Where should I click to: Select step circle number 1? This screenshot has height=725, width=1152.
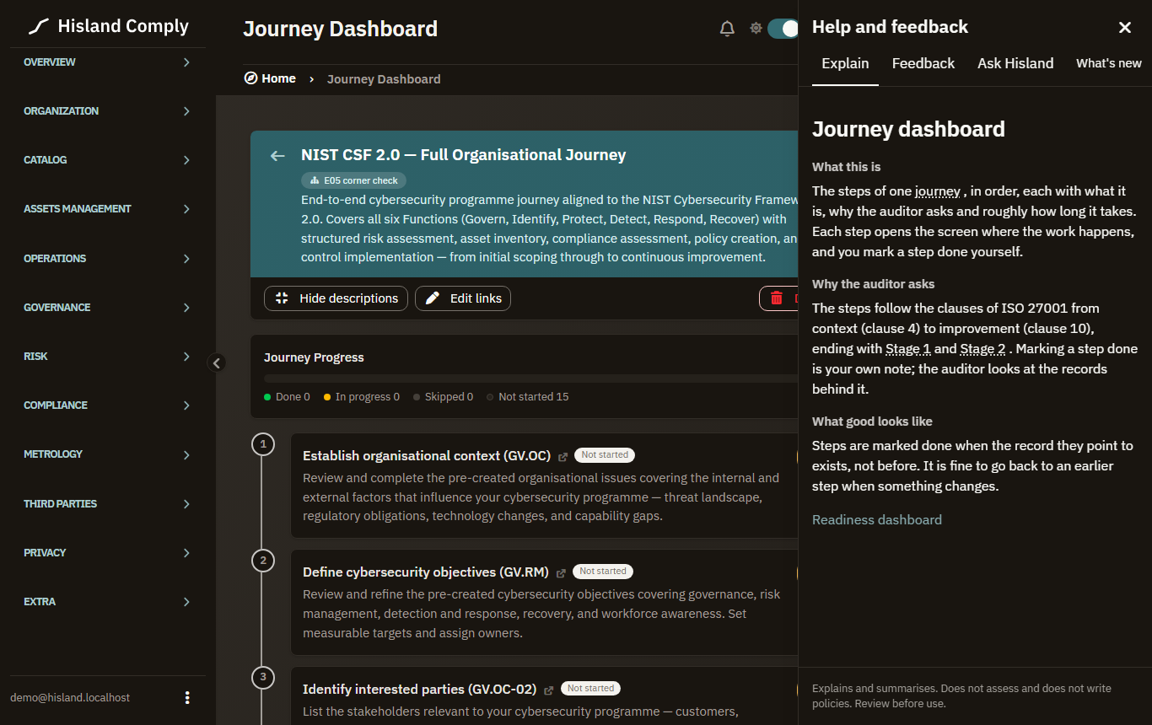coord(263,443)
